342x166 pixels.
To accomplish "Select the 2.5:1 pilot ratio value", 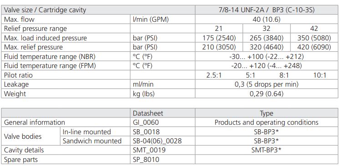I will [x=214, y=75].
